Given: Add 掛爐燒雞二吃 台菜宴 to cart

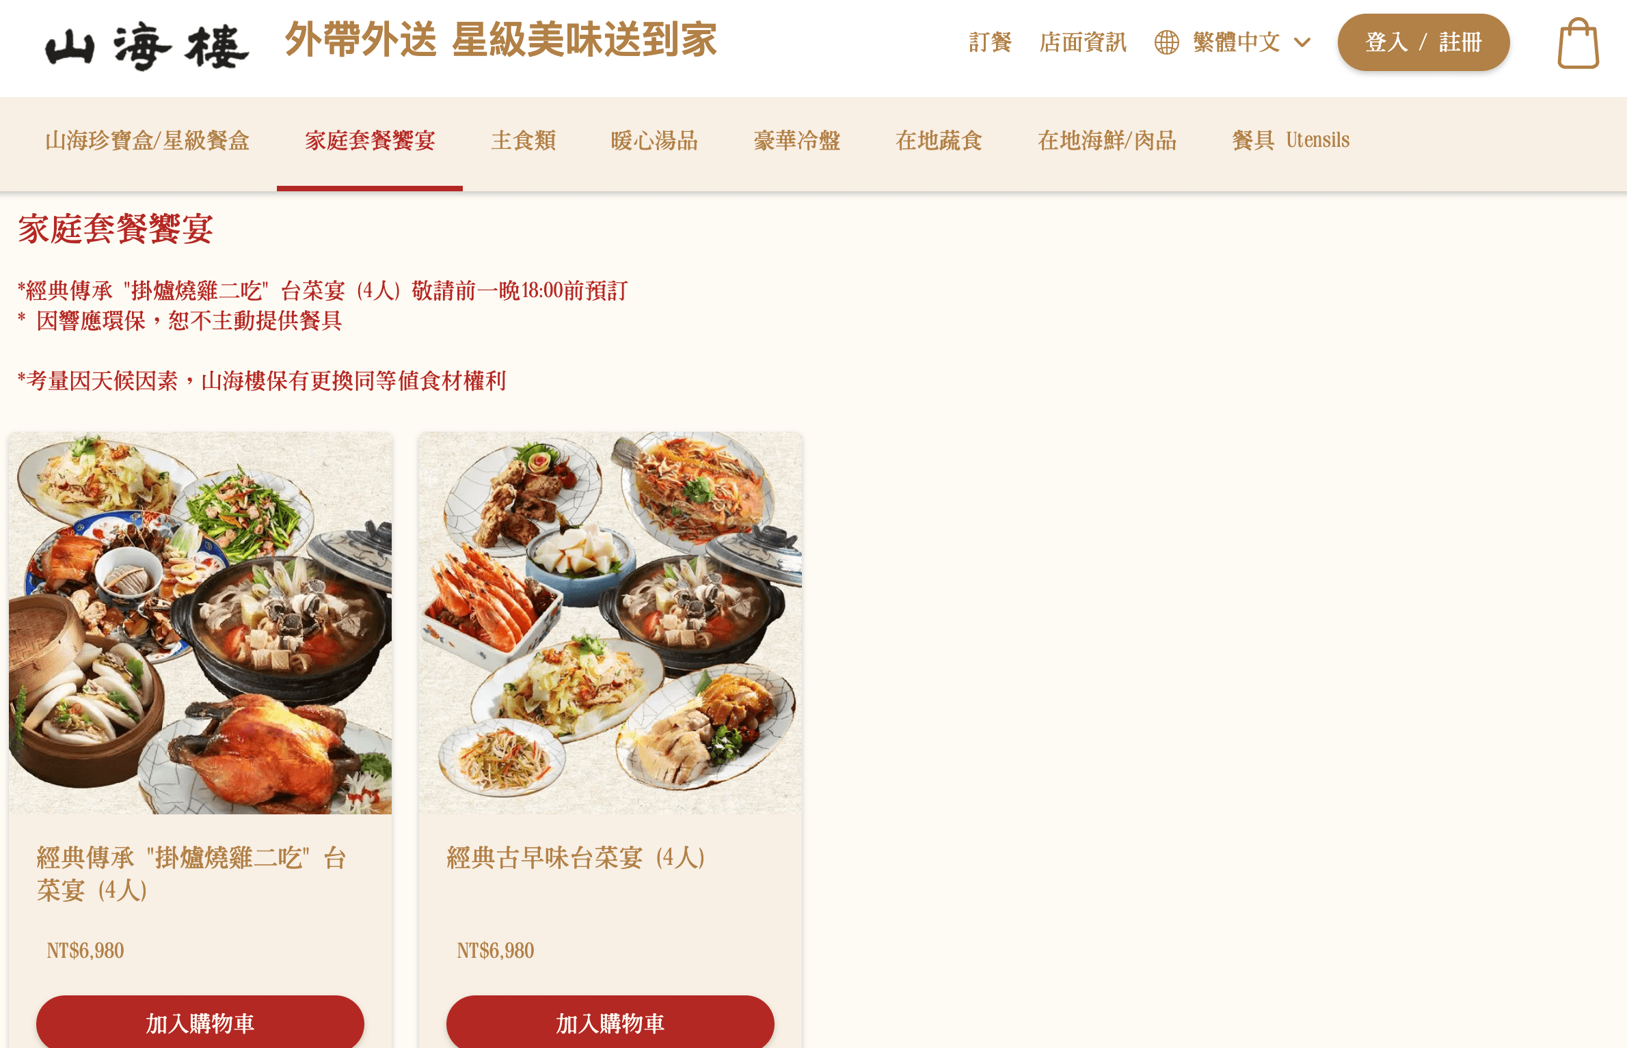Looking at the screenshot, I should [x=200, y=1022].
